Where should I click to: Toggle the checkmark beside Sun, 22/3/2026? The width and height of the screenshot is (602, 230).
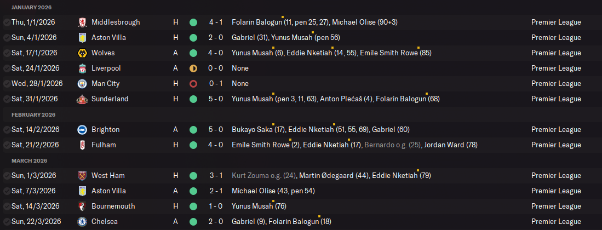6,222
